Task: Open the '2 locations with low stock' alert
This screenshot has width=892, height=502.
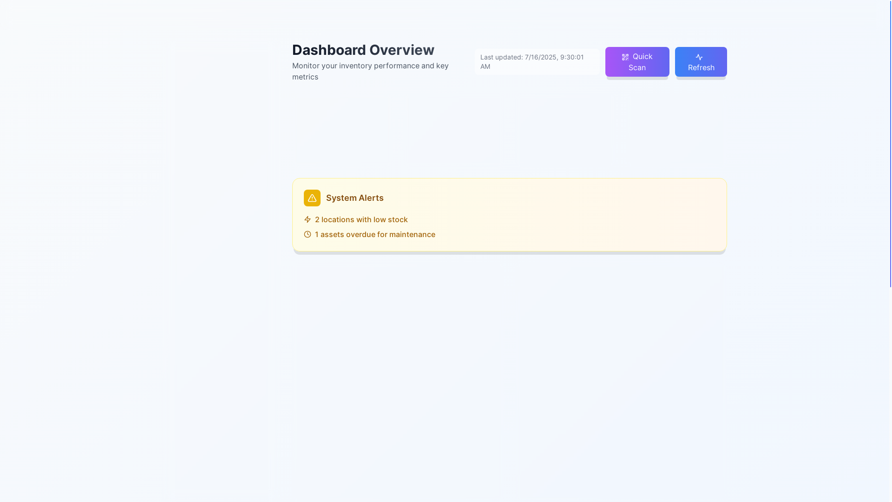Action: [361, 219]
